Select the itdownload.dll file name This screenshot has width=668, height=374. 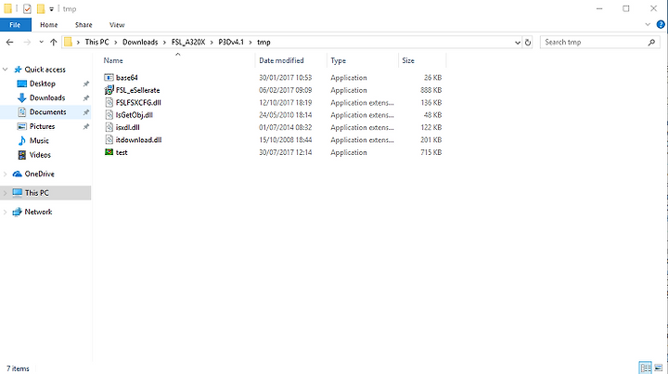point(138,140)
